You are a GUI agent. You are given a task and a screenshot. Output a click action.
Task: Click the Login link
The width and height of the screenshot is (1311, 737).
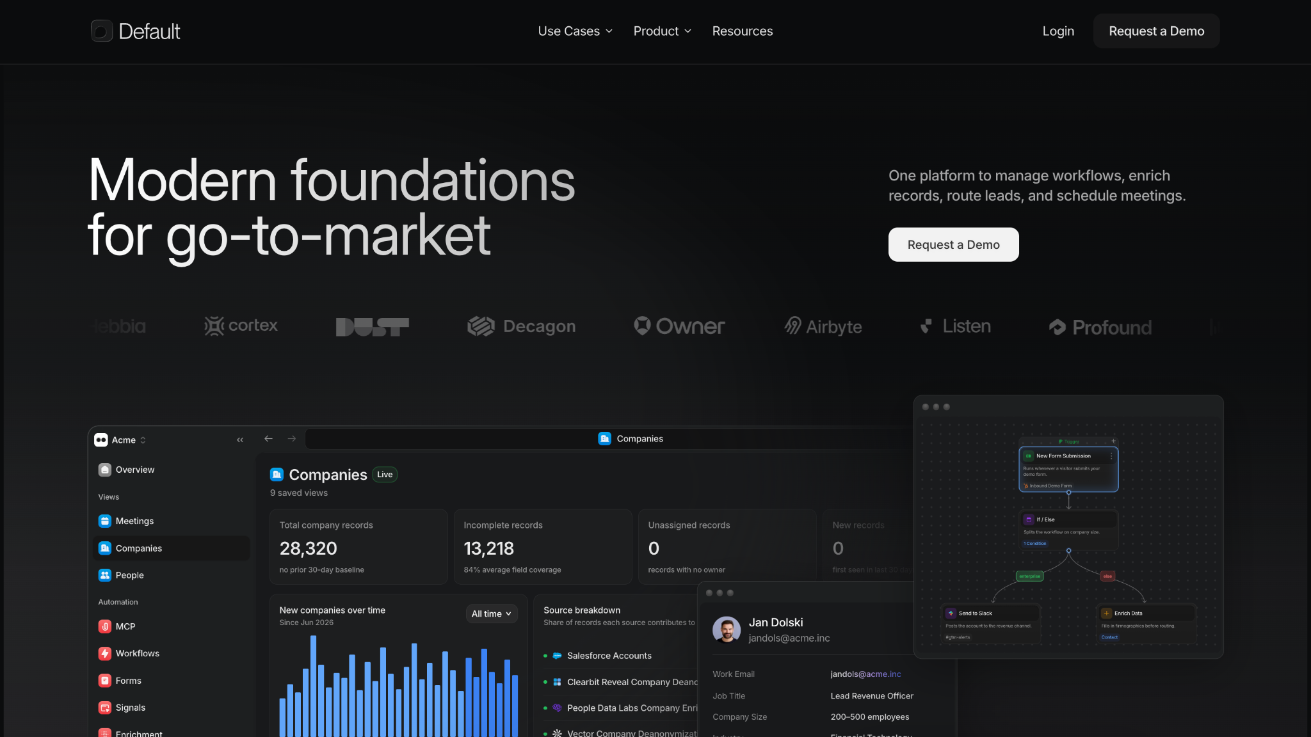[x=1058, y=31]
